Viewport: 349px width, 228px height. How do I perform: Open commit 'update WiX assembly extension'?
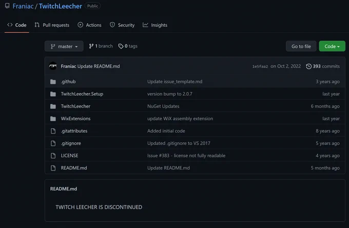[x=180, y=119]
